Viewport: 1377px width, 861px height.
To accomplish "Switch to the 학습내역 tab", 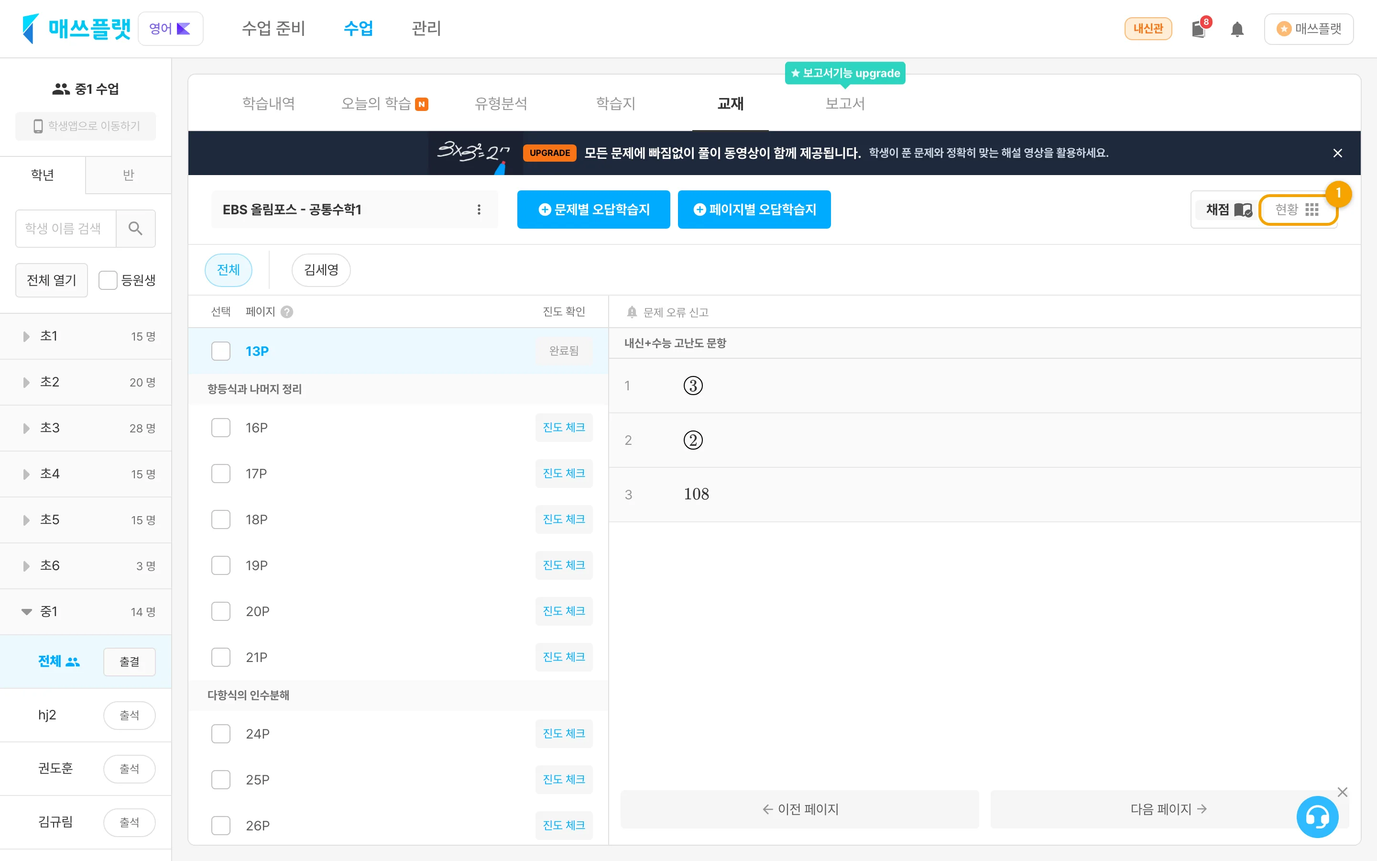I will coord(269,104).
